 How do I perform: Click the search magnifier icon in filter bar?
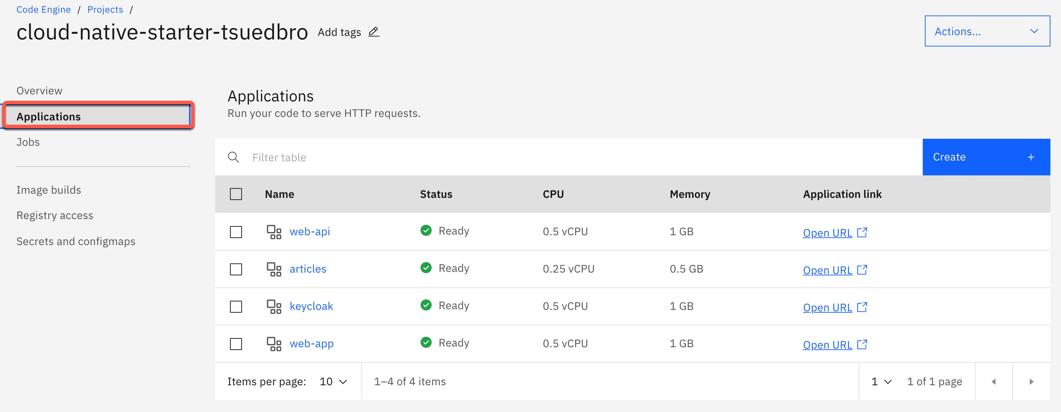234,157
